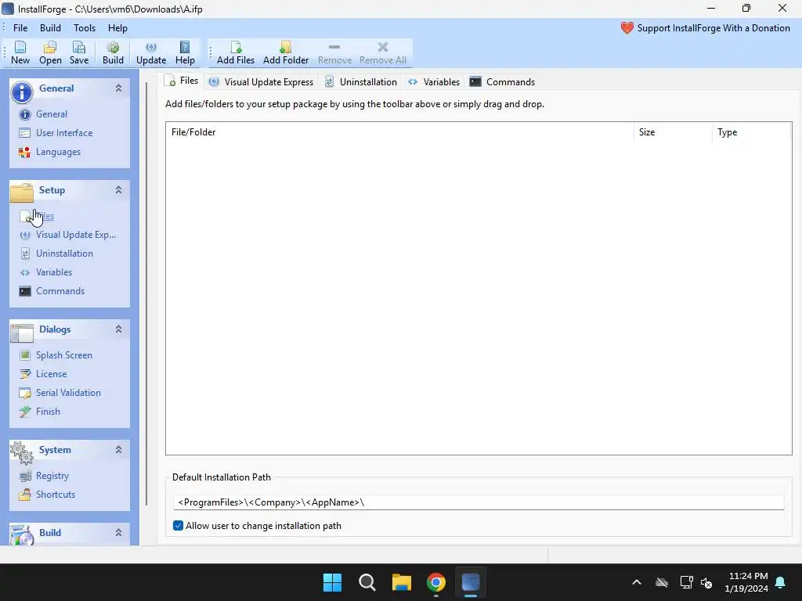
Task: Click the InstallForge taskbar icon
Action: coord(471,582)
